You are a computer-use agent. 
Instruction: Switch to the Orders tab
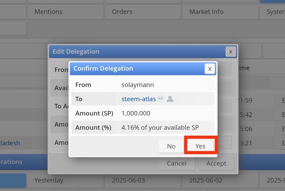point(143,12)
